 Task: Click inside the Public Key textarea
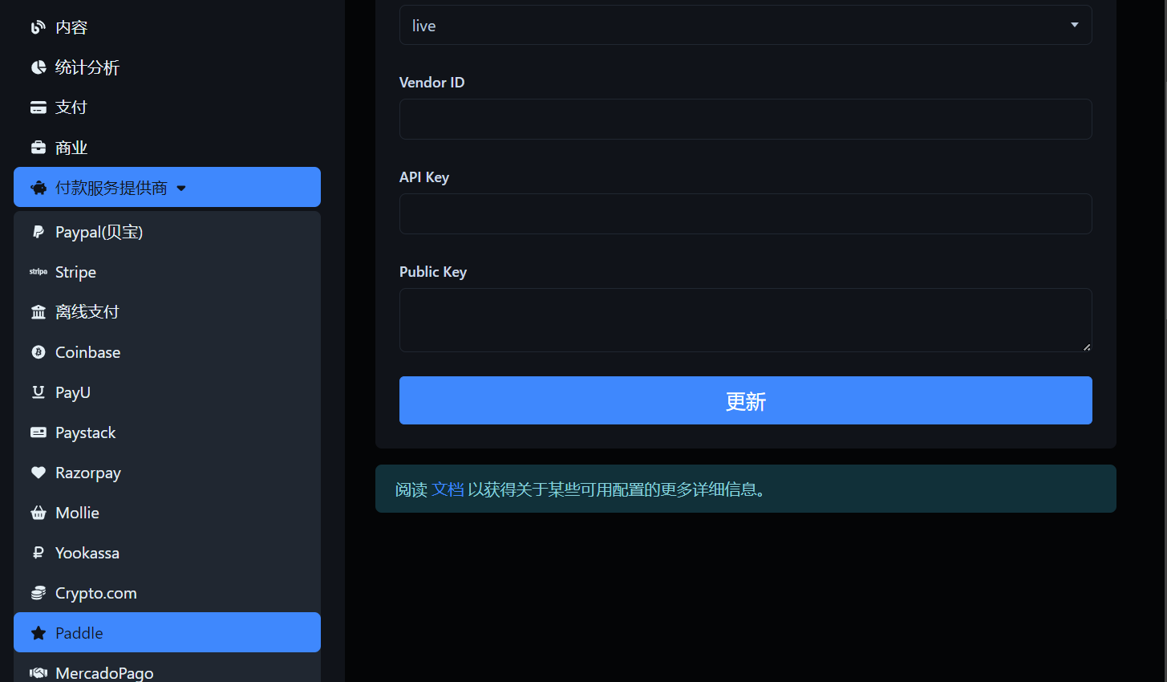pyautogui.click(x=746, y=320)
